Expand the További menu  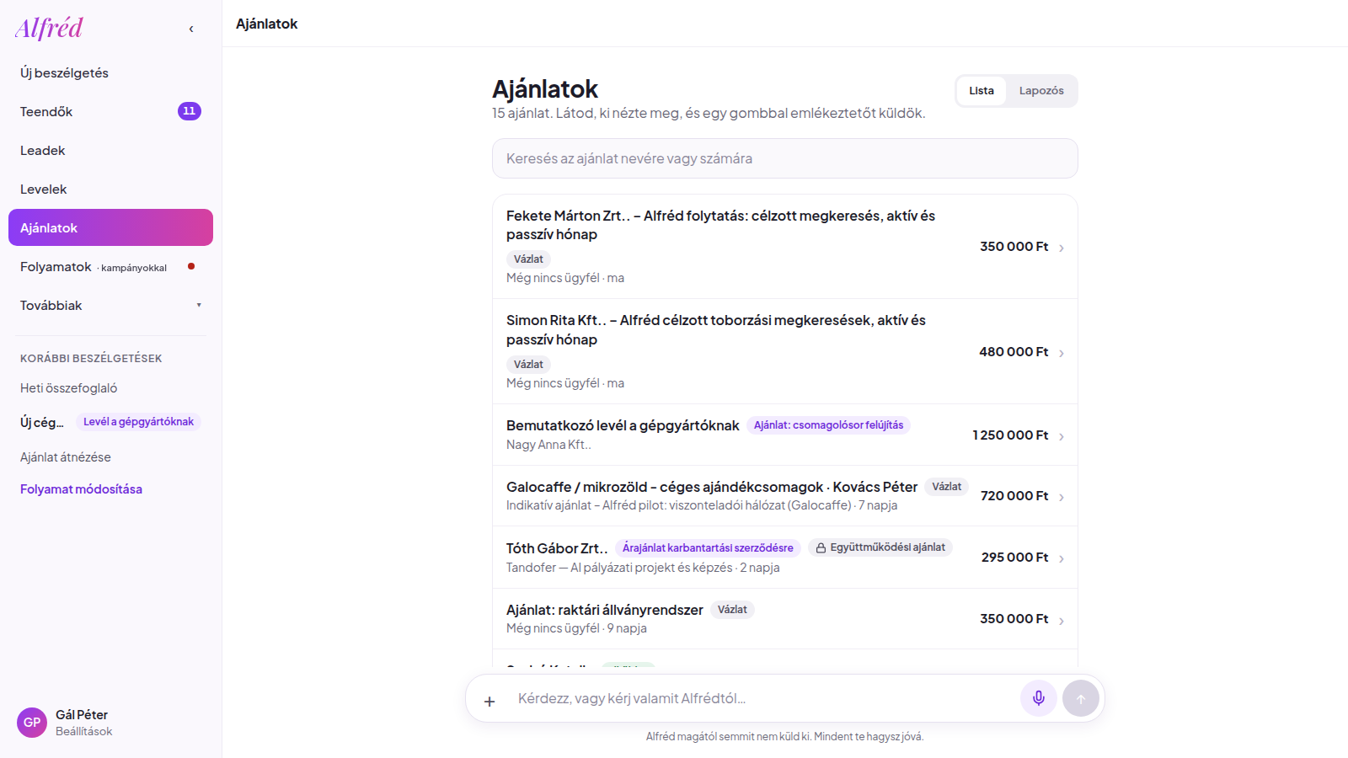click(x=110, y=306)
